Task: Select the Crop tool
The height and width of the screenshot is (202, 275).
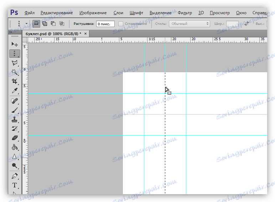Action: coord(15,81)
